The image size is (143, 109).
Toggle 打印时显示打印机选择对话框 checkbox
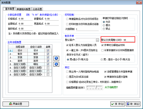click(67, 24)
